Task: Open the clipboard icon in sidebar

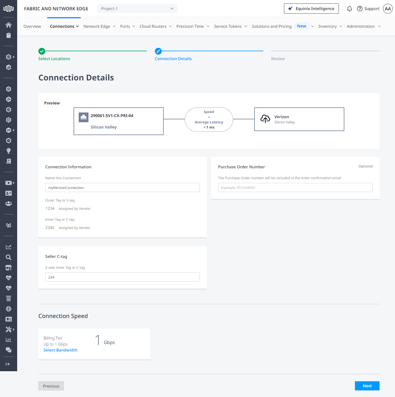Action: point(9,35)
